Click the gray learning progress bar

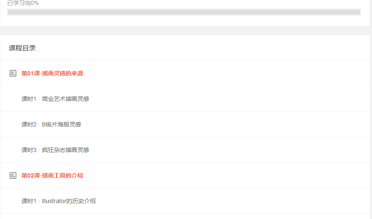[x=184, y=12]
